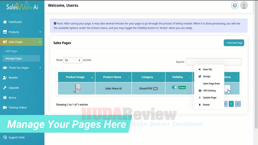Open the user profile avatar

click(244, 6)
